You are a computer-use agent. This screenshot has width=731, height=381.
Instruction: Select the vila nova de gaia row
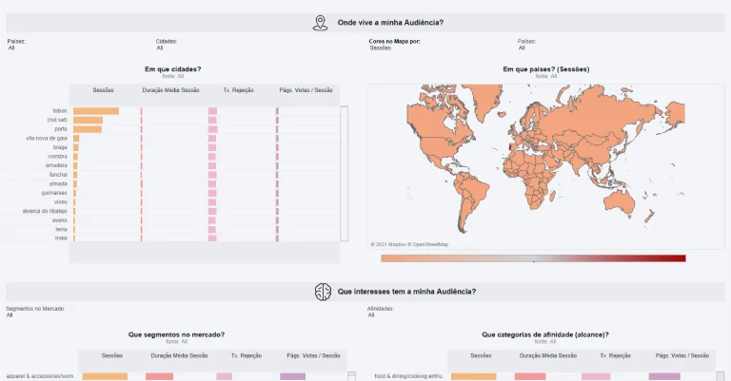click(47, 139)
